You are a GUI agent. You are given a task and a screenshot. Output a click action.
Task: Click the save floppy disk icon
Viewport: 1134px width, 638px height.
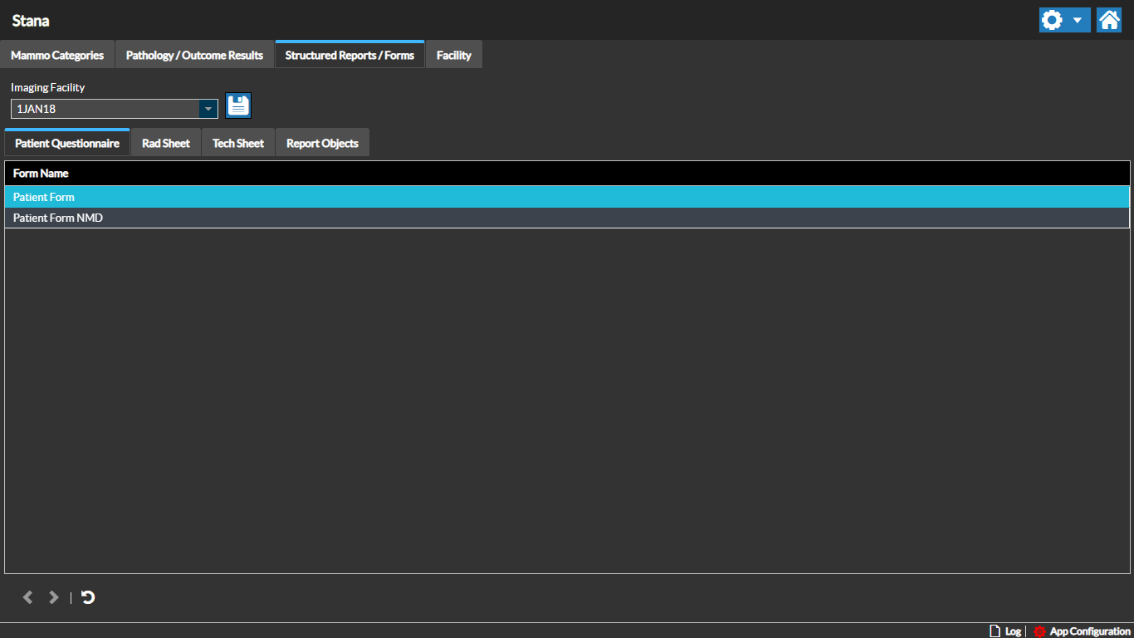pos(238,106)
